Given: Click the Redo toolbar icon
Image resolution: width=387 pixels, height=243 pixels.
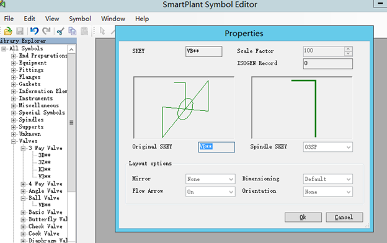Looking at the screenshot, I should tap(47, 31).
